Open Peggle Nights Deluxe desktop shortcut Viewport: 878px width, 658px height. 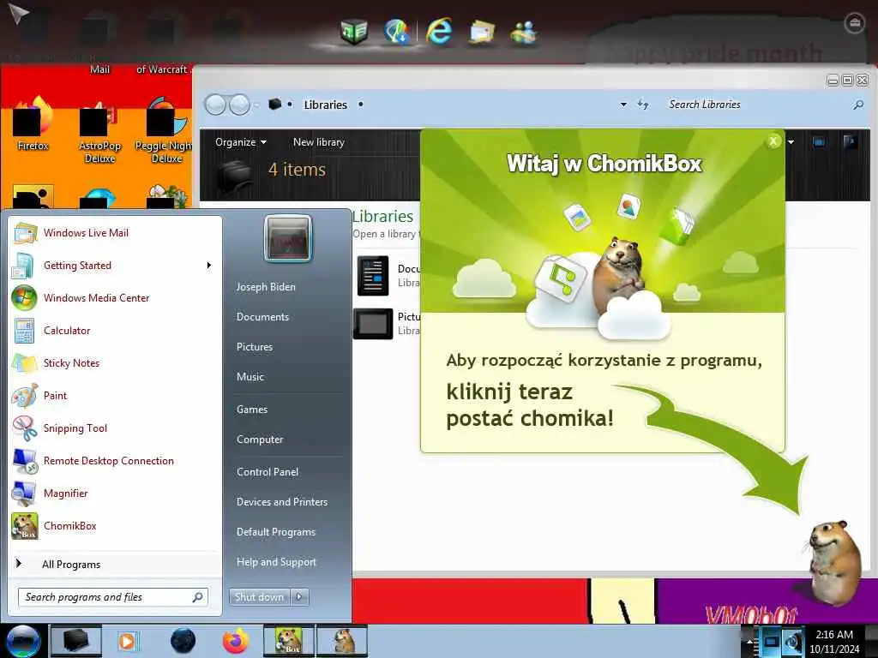tap(165, 131)
